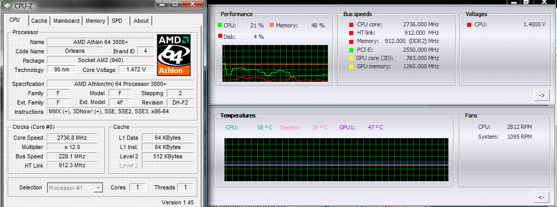Click the left arrow '<-' button
This screenshot has width=557, height=207.
pyautogui.click(x=542, y=197)
